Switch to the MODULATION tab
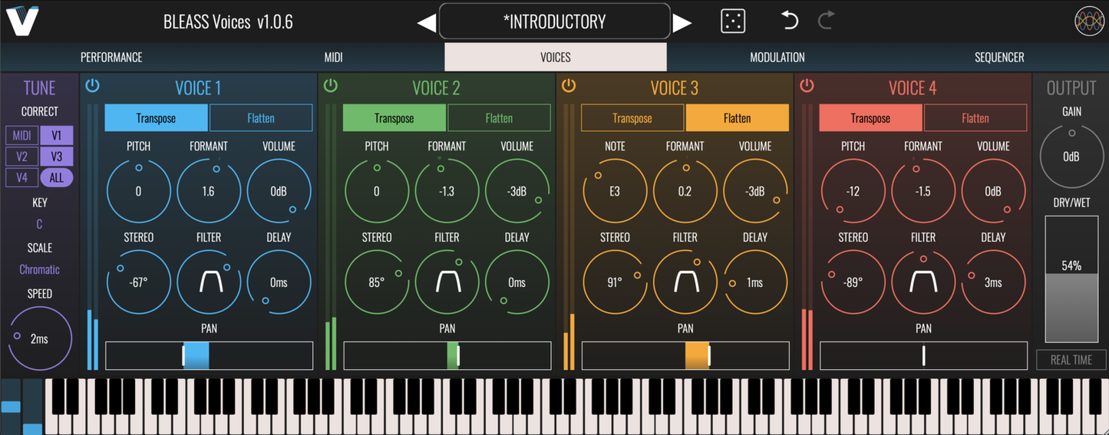This screenshot has width=1109, height=435. [777, 58]
